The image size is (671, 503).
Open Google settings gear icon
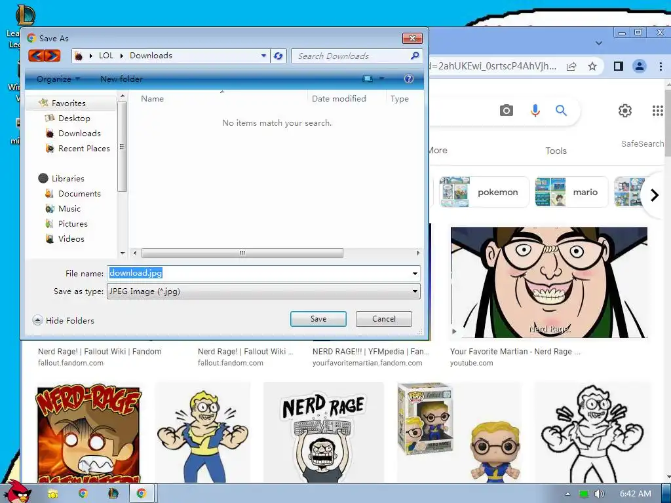pos(624,111)
